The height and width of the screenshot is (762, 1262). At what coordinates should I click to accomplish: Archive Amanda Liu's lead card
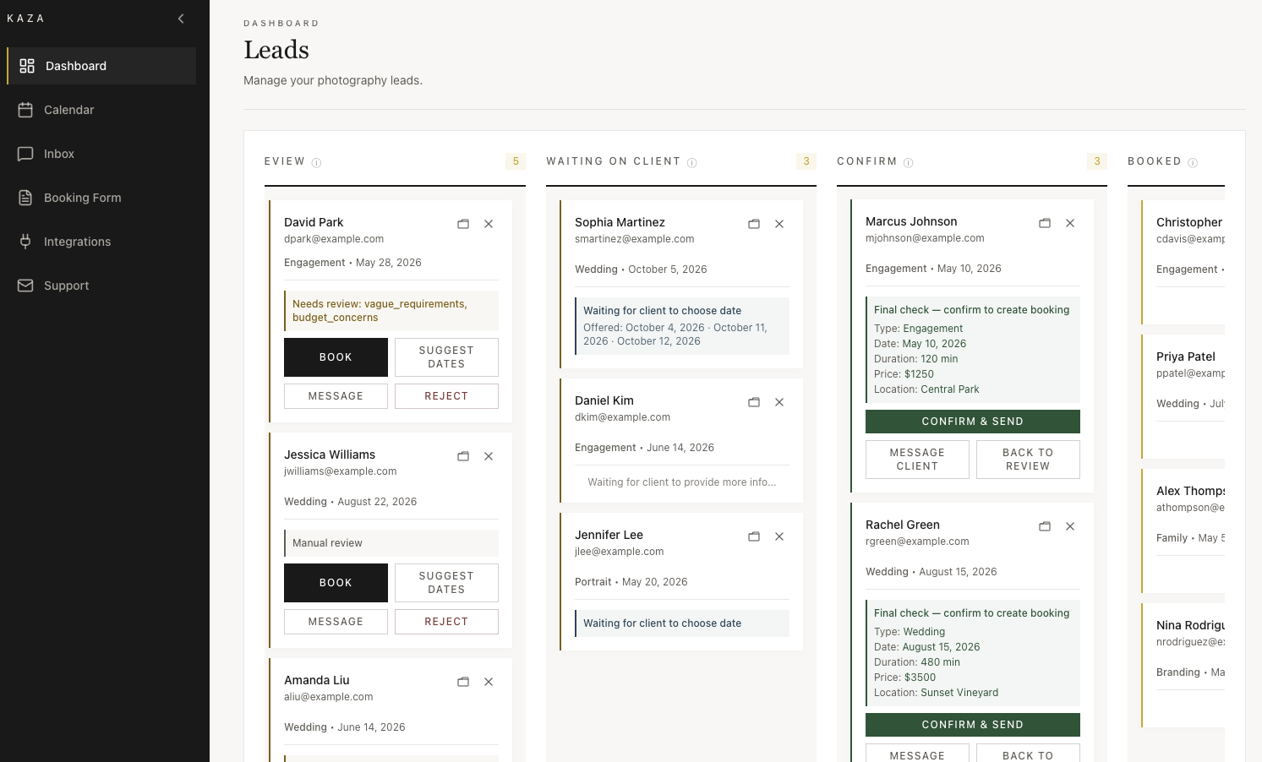click(463, 682)
